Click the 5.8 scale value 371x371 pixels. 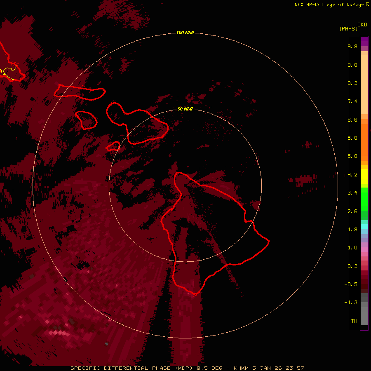point(352,138)
